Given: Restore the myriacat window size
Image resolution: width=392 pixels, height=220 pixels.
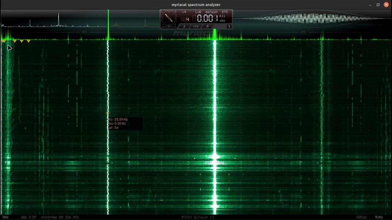Looking at the screenshot, I should pos(378,5).
